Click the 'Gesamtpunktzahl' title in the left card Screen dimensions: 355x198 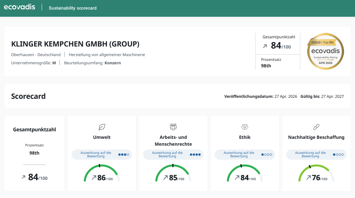(x=35, y=130)
